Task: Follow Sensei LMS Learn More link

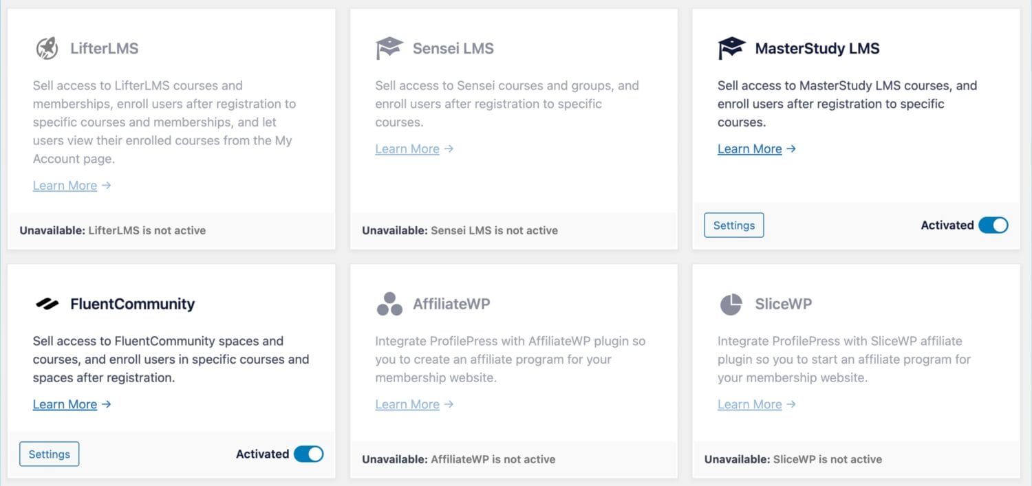Action: point(414,149)
